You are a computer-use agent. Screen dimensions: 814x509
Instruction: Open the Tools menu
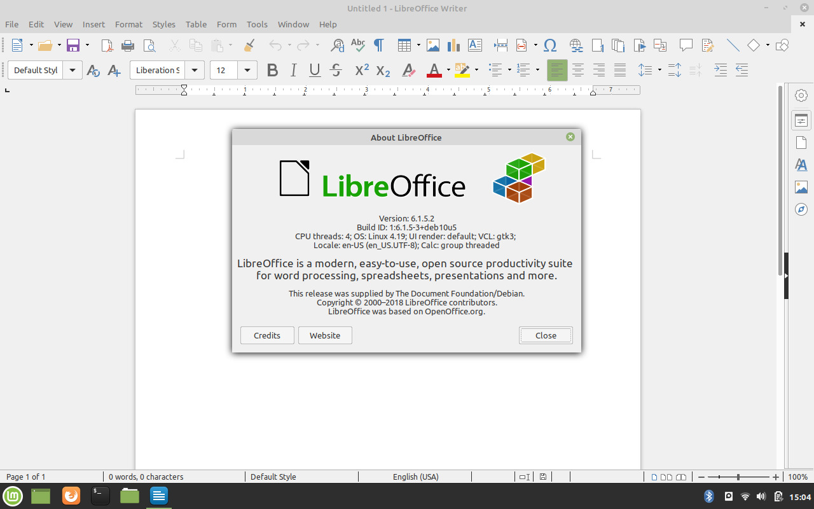pos(257,24)
